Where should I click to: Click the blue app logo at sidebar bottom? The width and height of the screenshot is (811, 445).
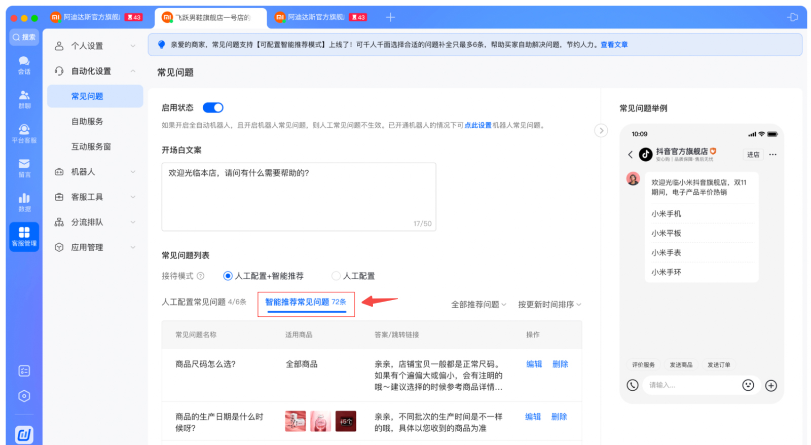pyautogui.click(x=24, y=434)
